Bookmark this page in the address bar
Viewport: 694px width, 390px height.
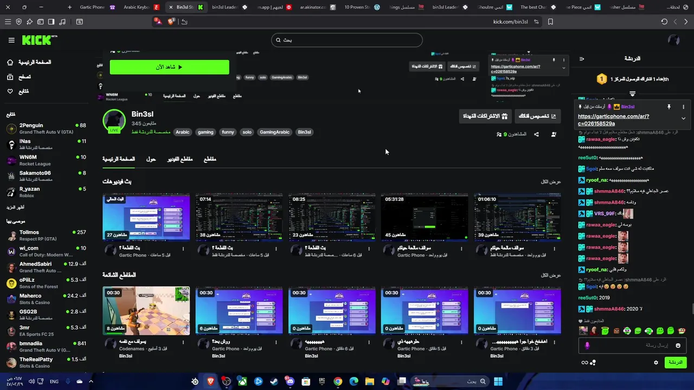tap(550, 22)
